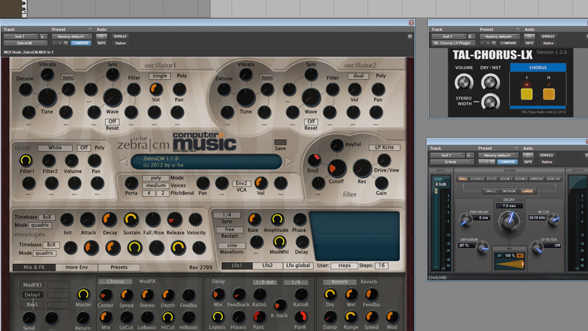Open noise type White dropdown

coord(55,148)
